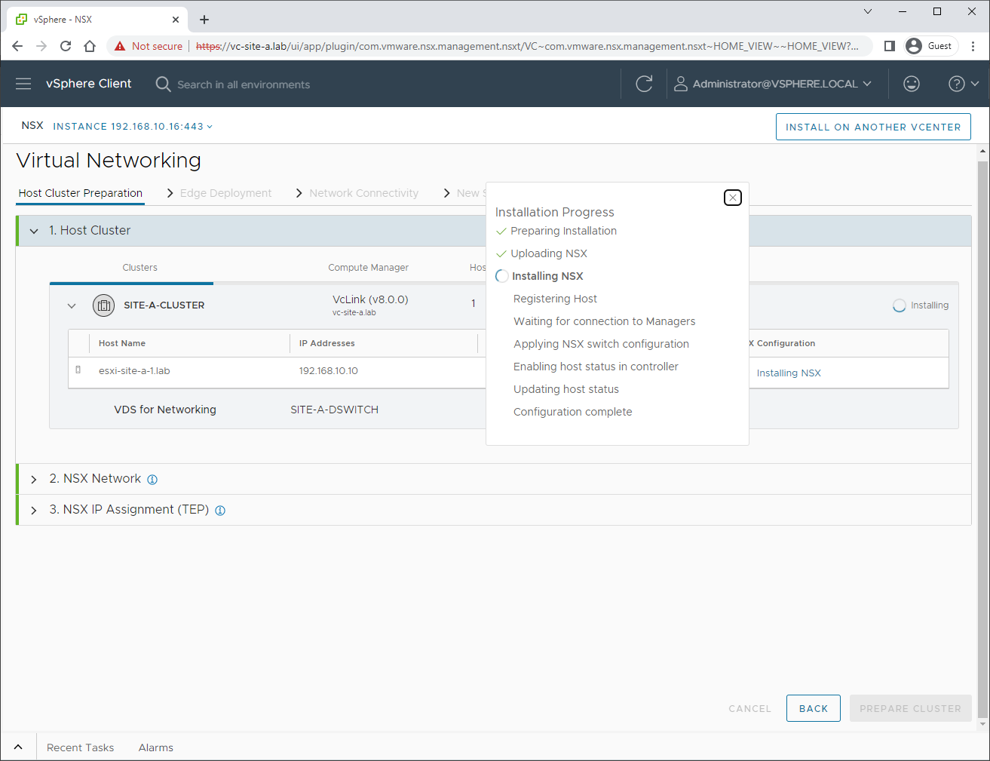This screenshot has height=761, width=990.
Task: Select the Edge Deployment step
Action: coord(225,193)
